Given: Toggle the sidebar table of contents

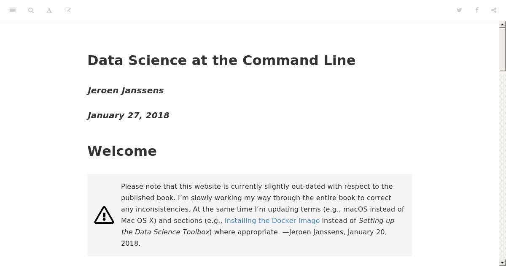Looking at the screenshot, I should [x=13, y=10].
